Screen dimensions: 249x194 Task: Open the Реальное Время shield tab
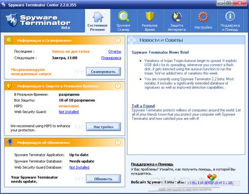point(150,21)
